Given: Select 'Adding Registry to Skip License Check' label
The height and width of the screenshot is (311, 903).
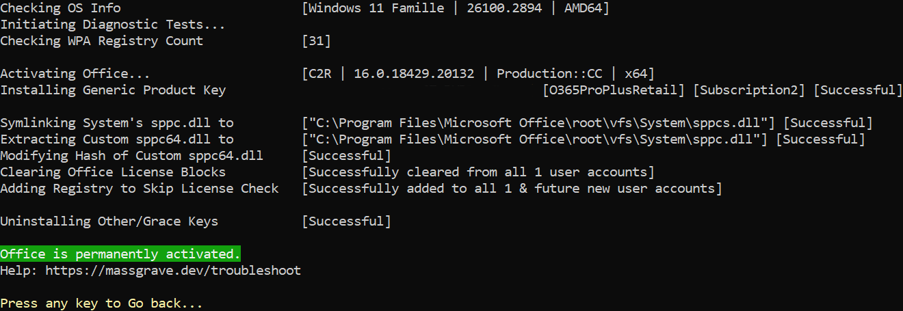Looking at the screenshot, I should coord(140,189).
